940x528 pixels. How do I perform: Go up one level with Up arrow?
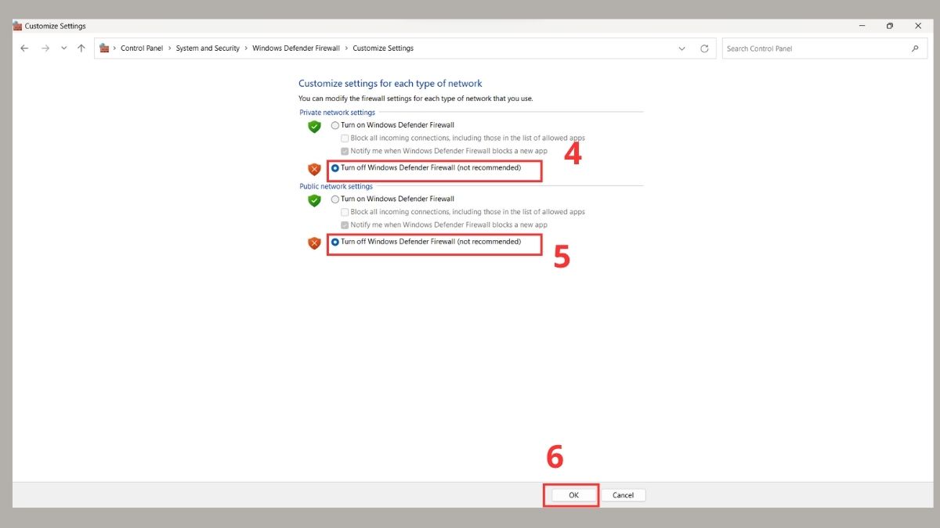[x=81, y=48]
